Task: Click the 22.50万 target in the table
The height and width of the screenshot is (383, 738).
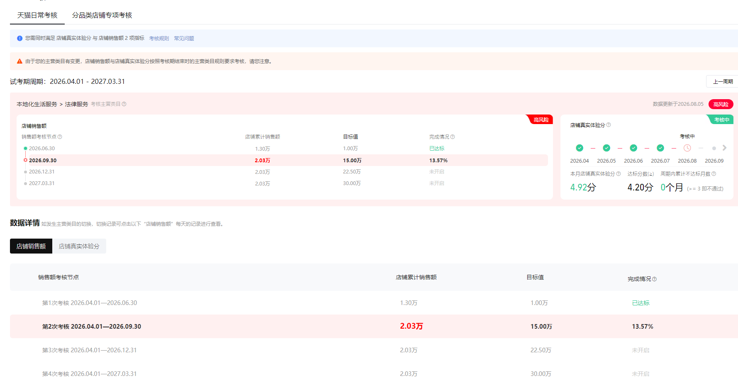Action: (x=541, y=350)
